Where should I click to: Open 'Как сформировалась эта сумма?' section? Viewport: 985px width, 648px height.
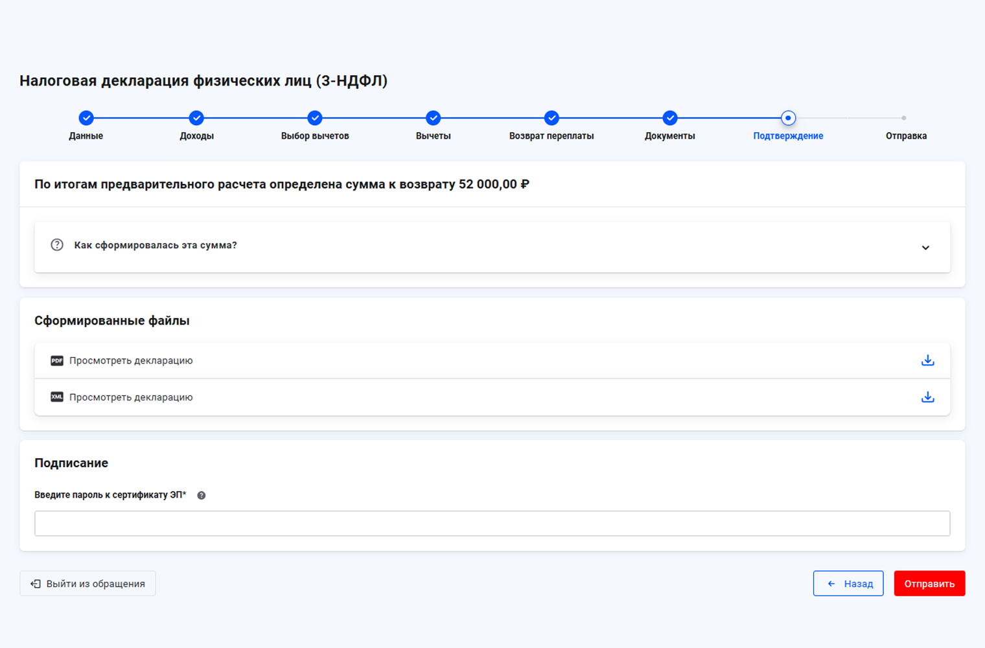pyautogui.click(x=156, y=246)
